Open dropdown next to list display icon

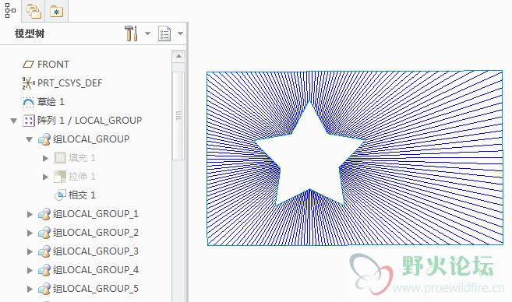[x=180, y=33]
